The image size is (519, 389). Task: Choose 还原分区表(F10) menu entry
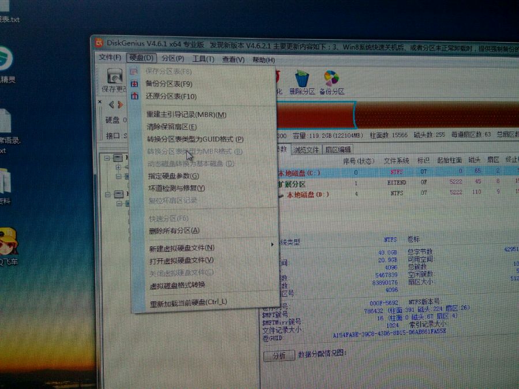(x=171, y=96)
